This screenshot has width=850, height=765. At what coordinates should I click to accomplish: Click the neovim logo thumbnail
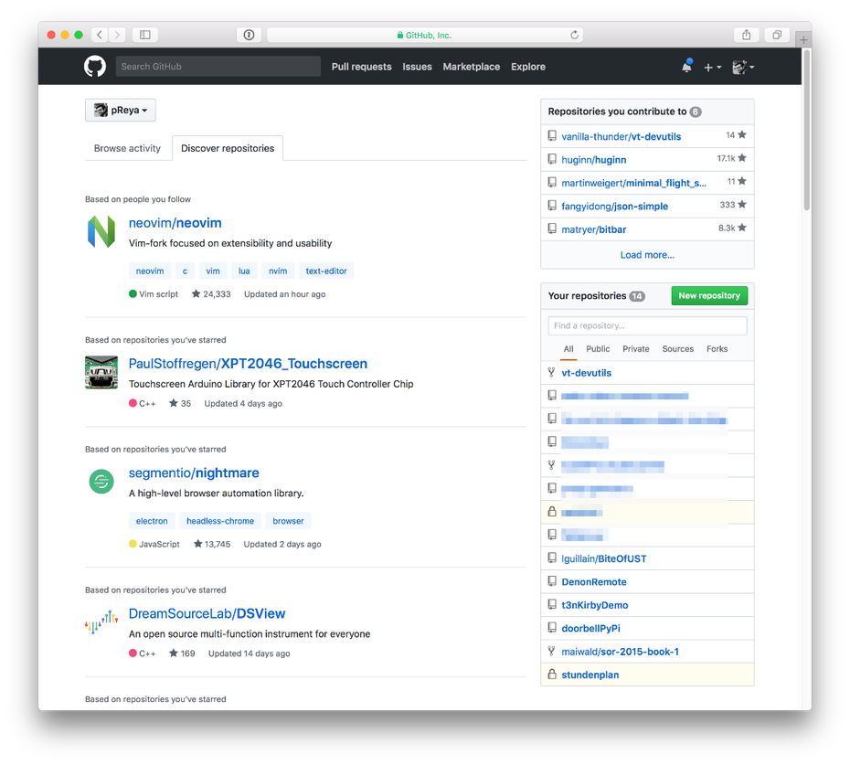(101, 231)
